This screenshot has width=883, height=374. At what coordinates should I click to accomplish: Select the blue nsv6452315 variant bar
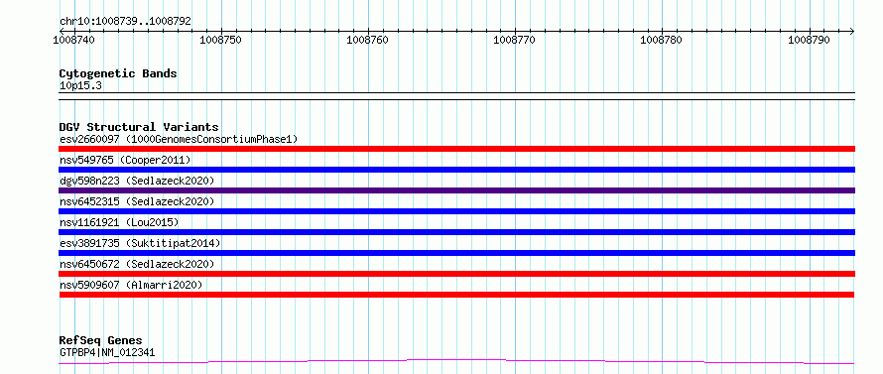click(x=456, y=211)
